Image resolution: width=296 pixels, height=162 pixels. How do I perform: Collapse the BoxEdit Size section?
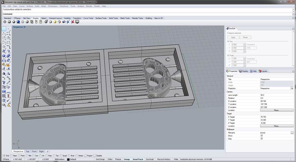[228, 42]
